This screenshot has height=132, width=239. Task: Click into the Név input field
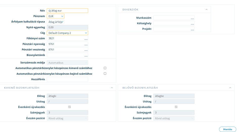point(67,11)
